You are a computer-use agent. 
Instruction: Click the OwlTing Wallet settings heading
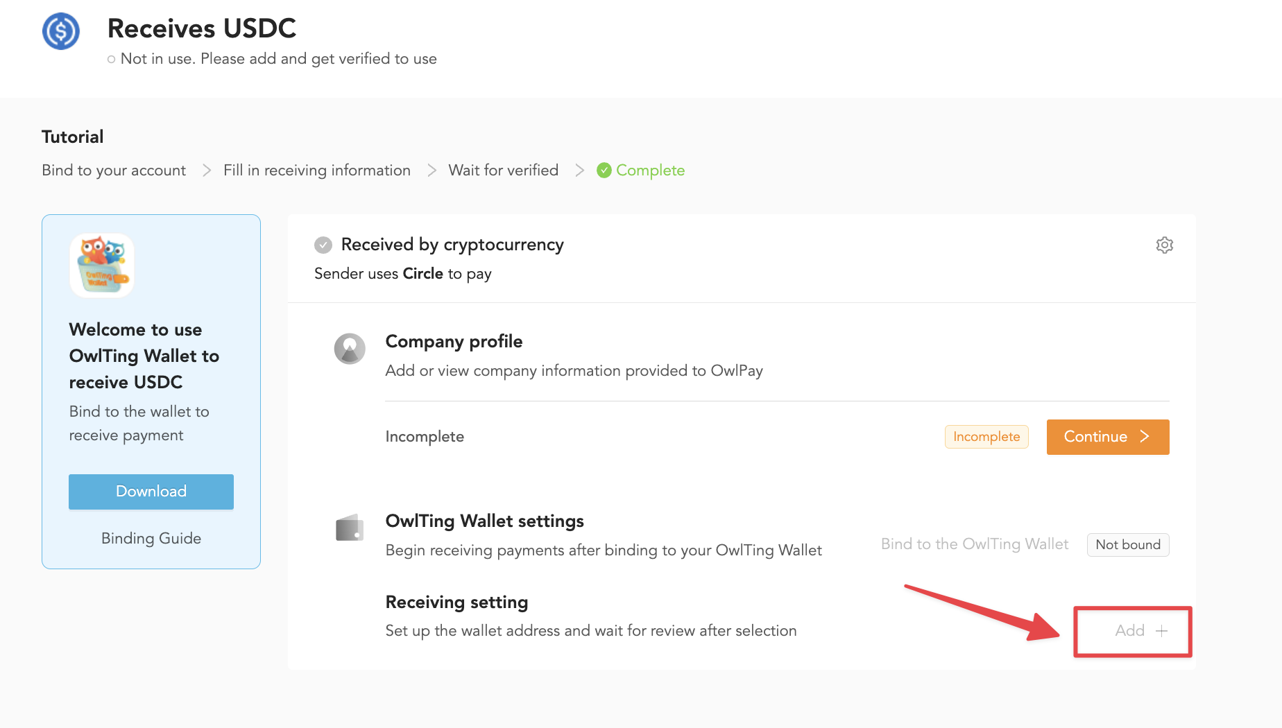coord(485,521)
